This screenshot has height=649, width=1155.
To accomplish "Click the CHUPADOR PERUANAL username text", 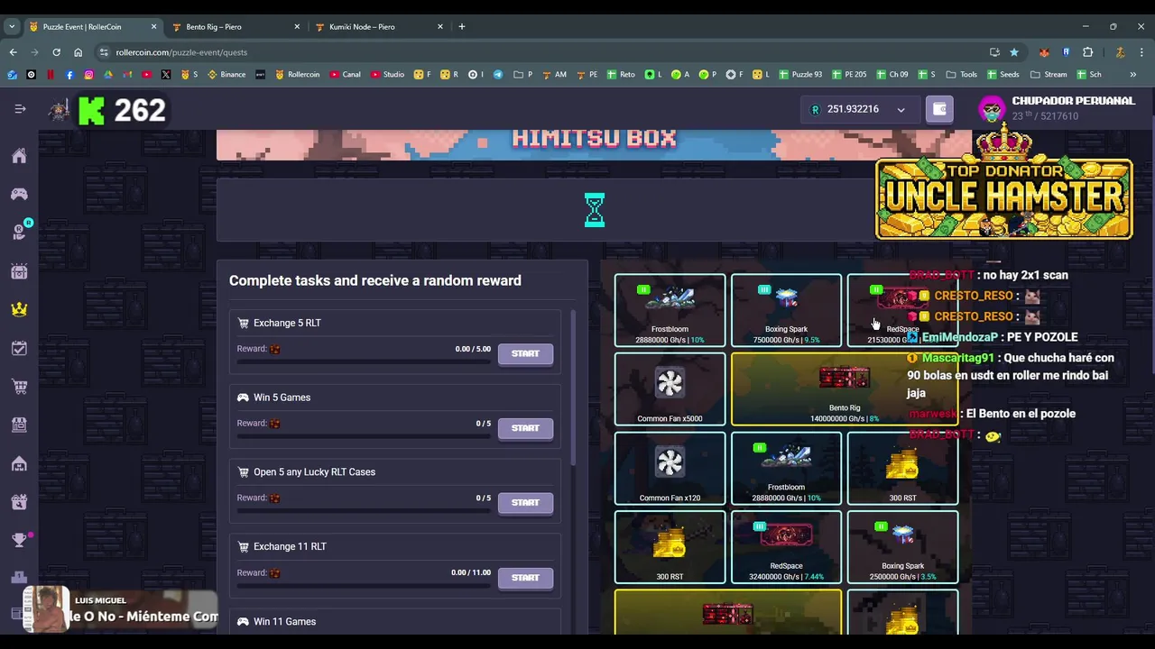I will [1073, 101].
